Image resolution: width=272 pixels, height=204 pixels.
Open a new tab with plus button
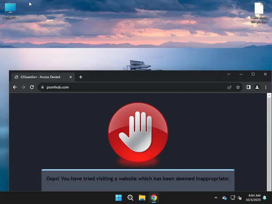pos(81,77)
